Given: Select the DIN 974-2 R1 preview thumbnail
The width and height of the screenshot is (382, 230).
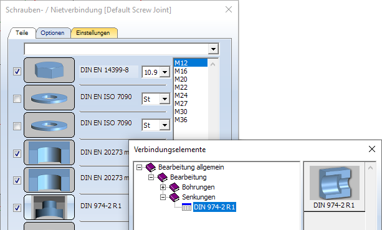Looking at the screenshot, I should (x=334, y=187).
